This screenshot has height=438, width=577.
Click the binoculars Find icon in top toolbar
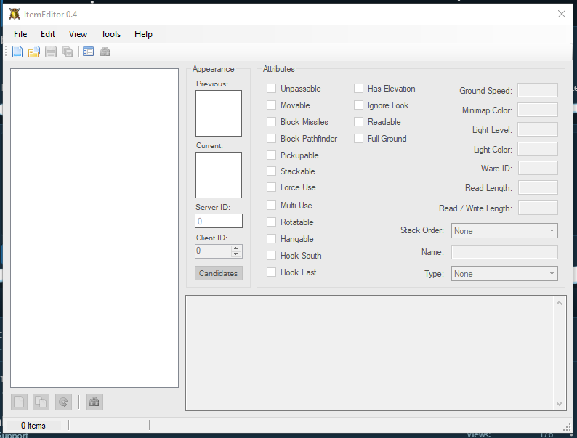click(105, 52)
